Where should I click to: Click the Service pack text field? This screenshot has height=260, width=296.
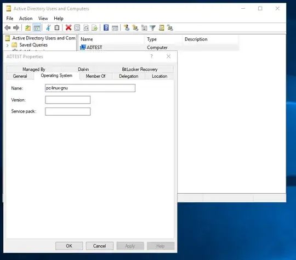[68, 111]
